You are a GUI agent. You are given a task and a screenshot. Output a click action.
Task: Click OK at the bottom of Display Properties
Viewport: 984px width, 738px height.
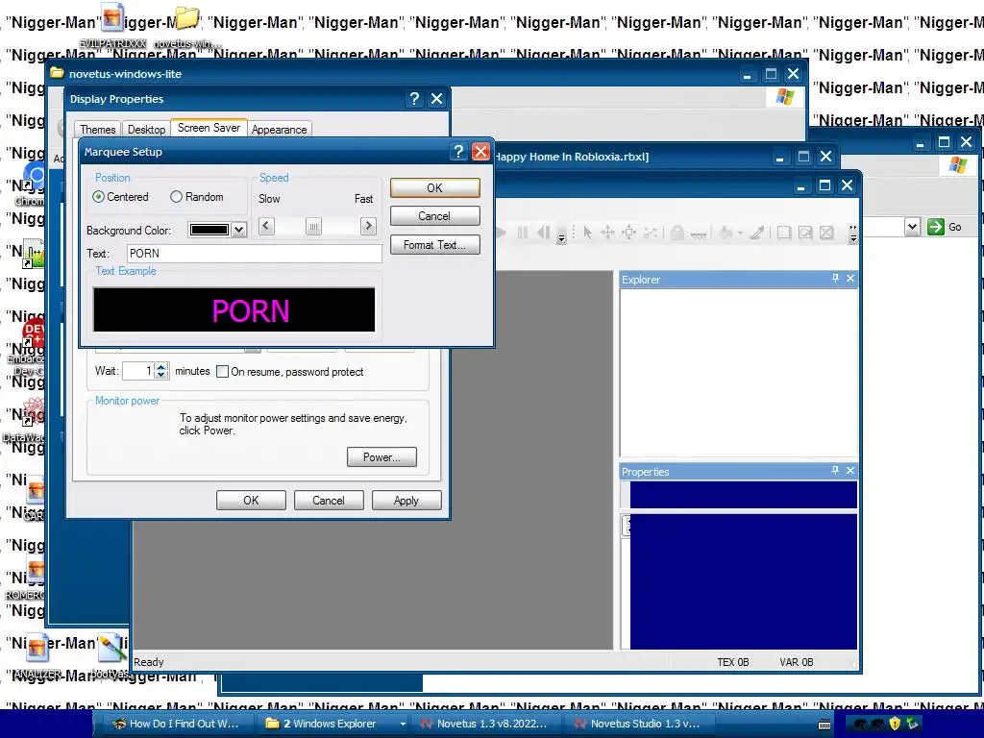coord(251,500)
